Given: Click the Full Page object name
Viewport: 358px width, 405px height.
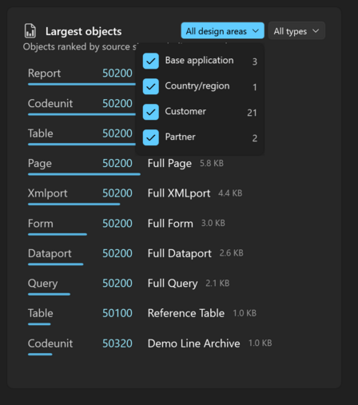Looking at the screenshot, I should (x=169, y=164).
